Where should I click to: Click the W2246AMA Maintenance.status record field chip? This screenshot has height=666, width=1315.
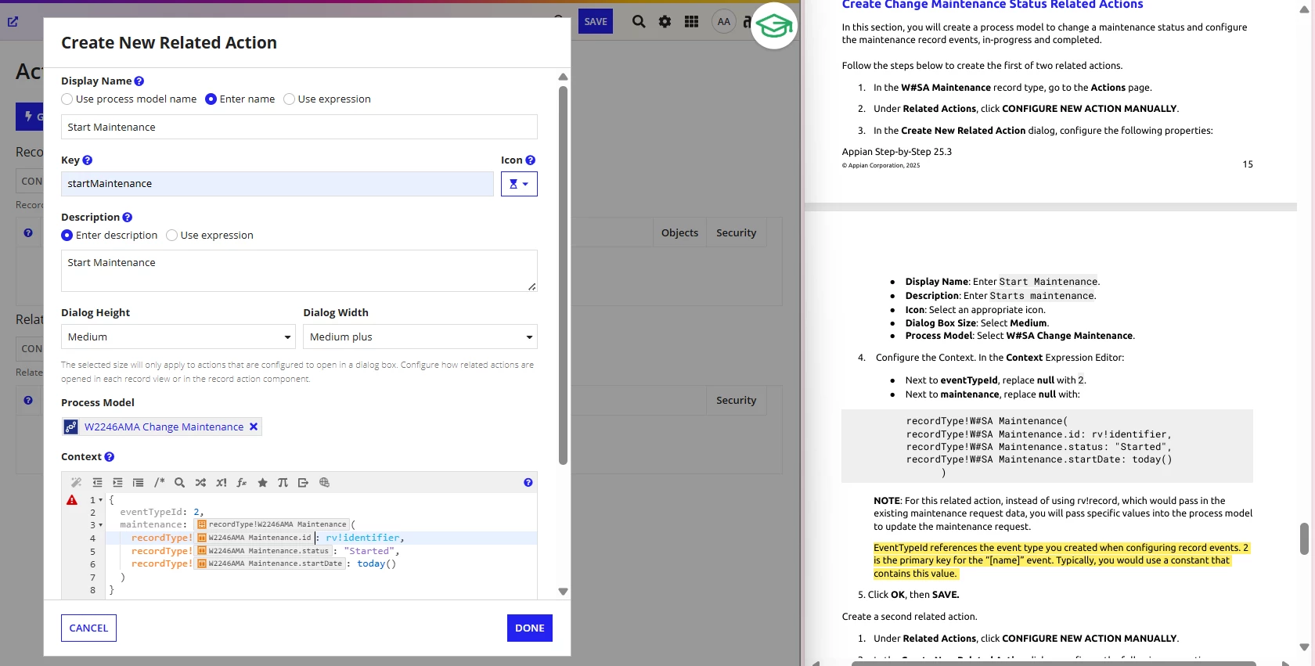[263, 551]
